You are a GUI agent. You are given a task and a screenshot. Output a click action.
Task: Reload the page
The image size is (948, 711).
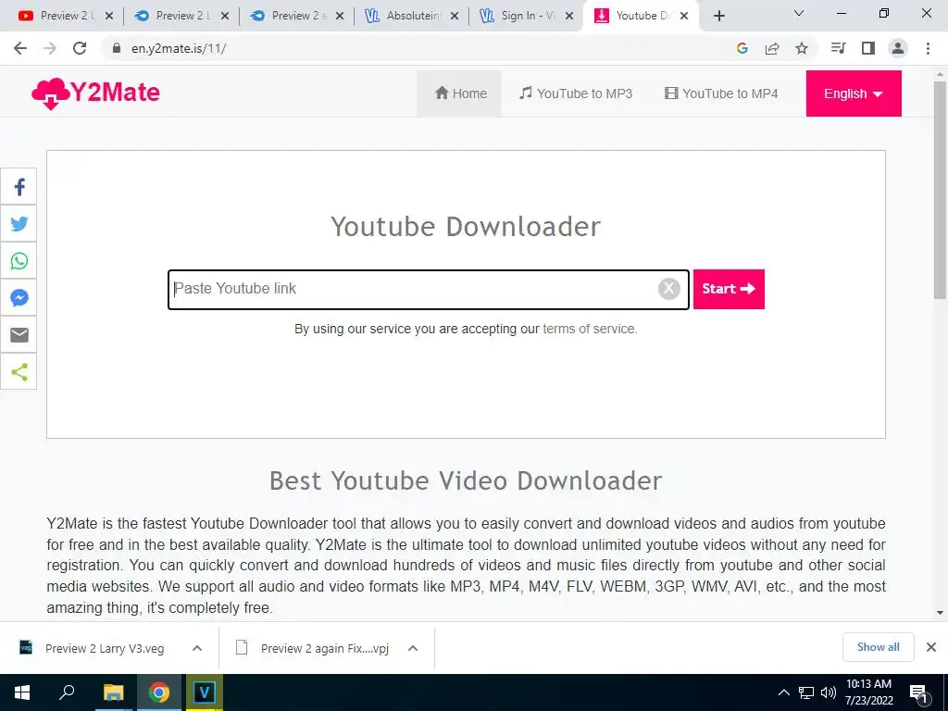(x=80, y=48)
